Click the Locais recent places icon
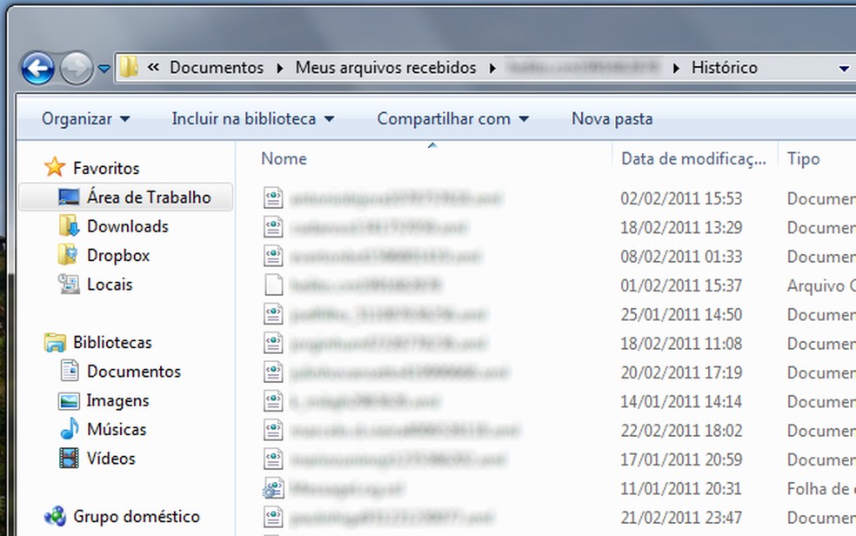This screenshot has height=536, width=856. pyautogui.click(x=69, y=284)
